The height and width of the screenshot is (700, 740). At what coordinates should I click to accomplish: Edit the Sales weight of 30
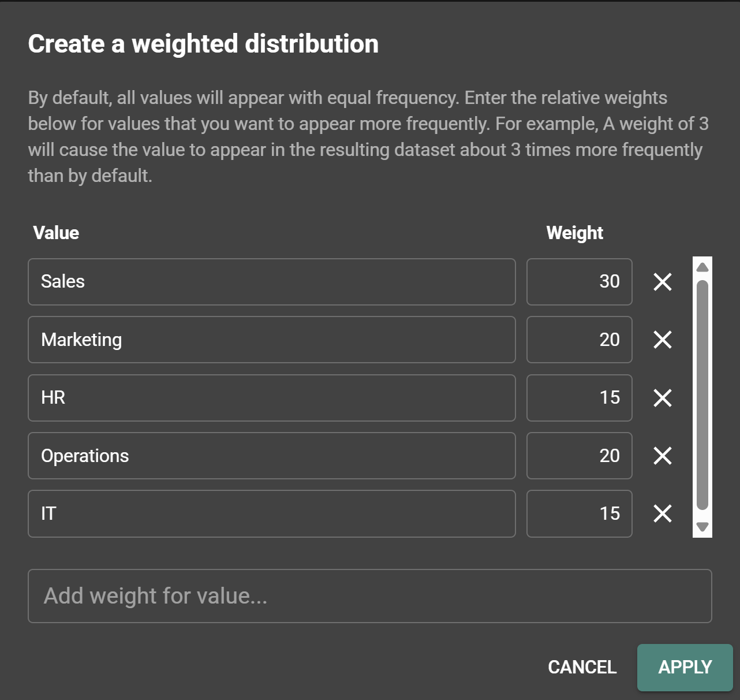[x=579, y=282]
